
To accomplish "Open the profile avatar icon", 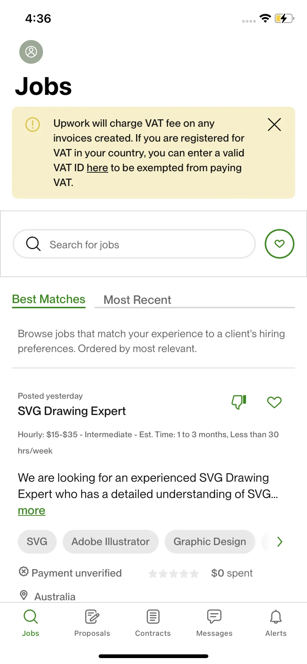I will point(31,52).
